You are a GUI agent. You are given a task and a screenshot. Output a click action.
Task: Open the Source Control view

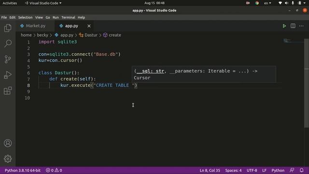pyautogui.click(x=8, y=59)
